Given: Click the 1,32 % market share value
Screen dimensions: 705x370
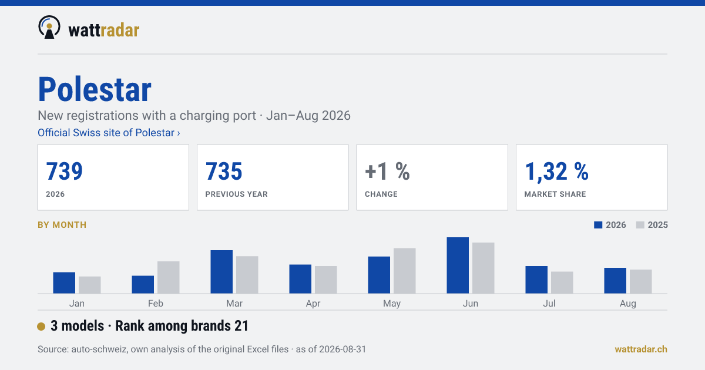Looking at the screenshot, I should point(556,171).
